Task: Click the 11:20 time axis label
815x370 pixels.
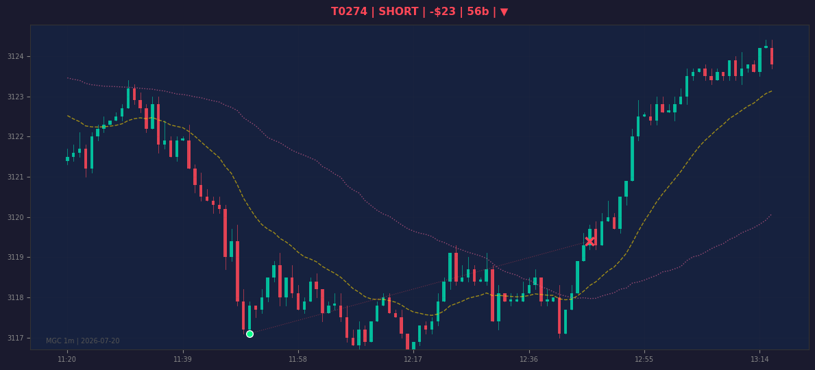Action: 67,359
